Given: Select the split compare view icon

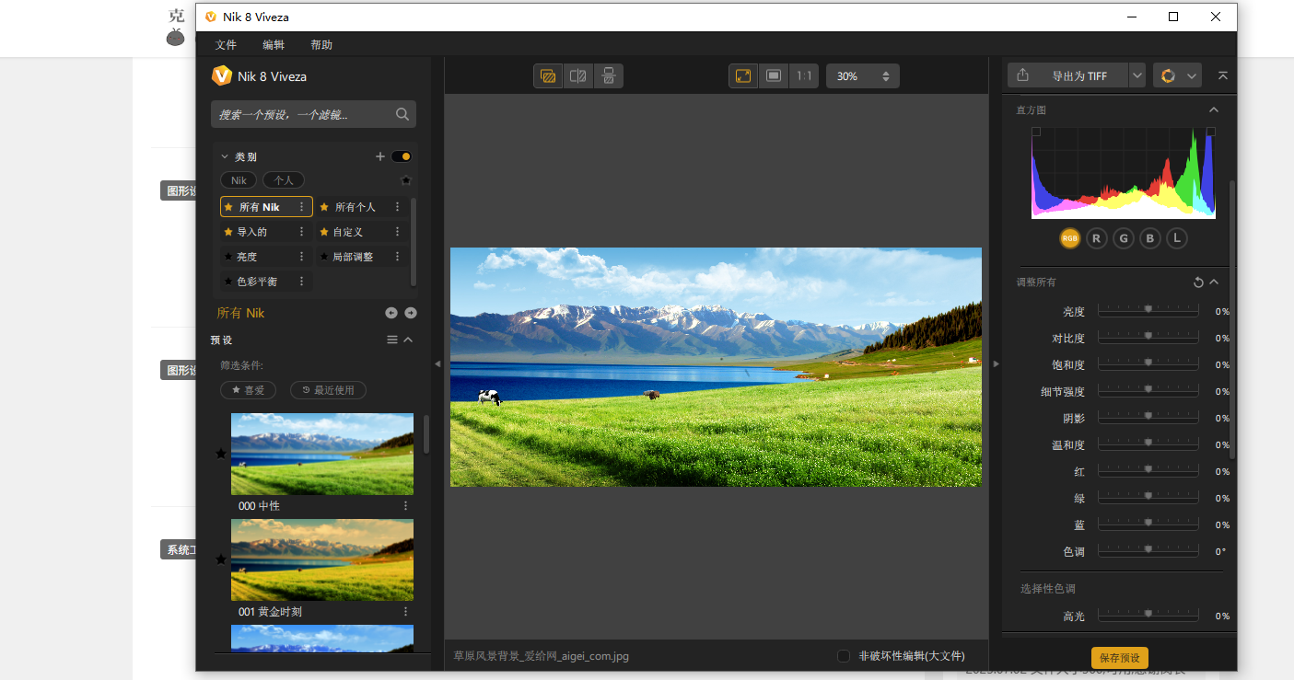Looking at the screenshot, I should point(578,76).
